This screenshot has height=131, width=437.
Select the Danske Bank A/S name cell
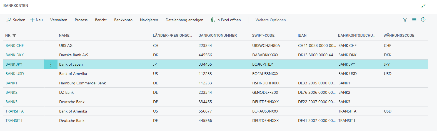pos(74,55)
